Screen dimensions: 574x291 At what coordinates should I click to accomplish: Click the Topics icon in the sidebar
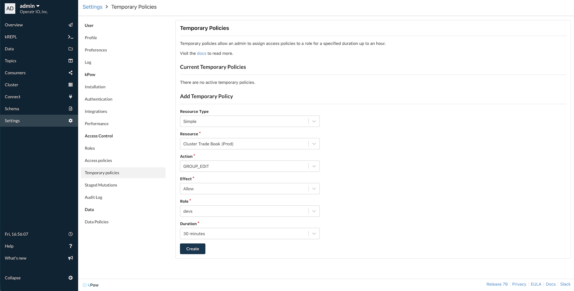pos(71,61)
